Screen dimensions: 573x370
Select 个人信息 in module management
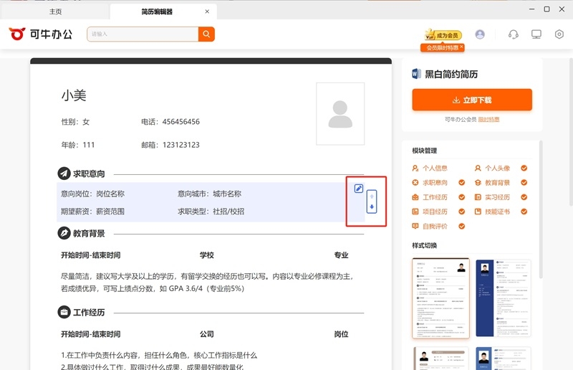[435, 168]
